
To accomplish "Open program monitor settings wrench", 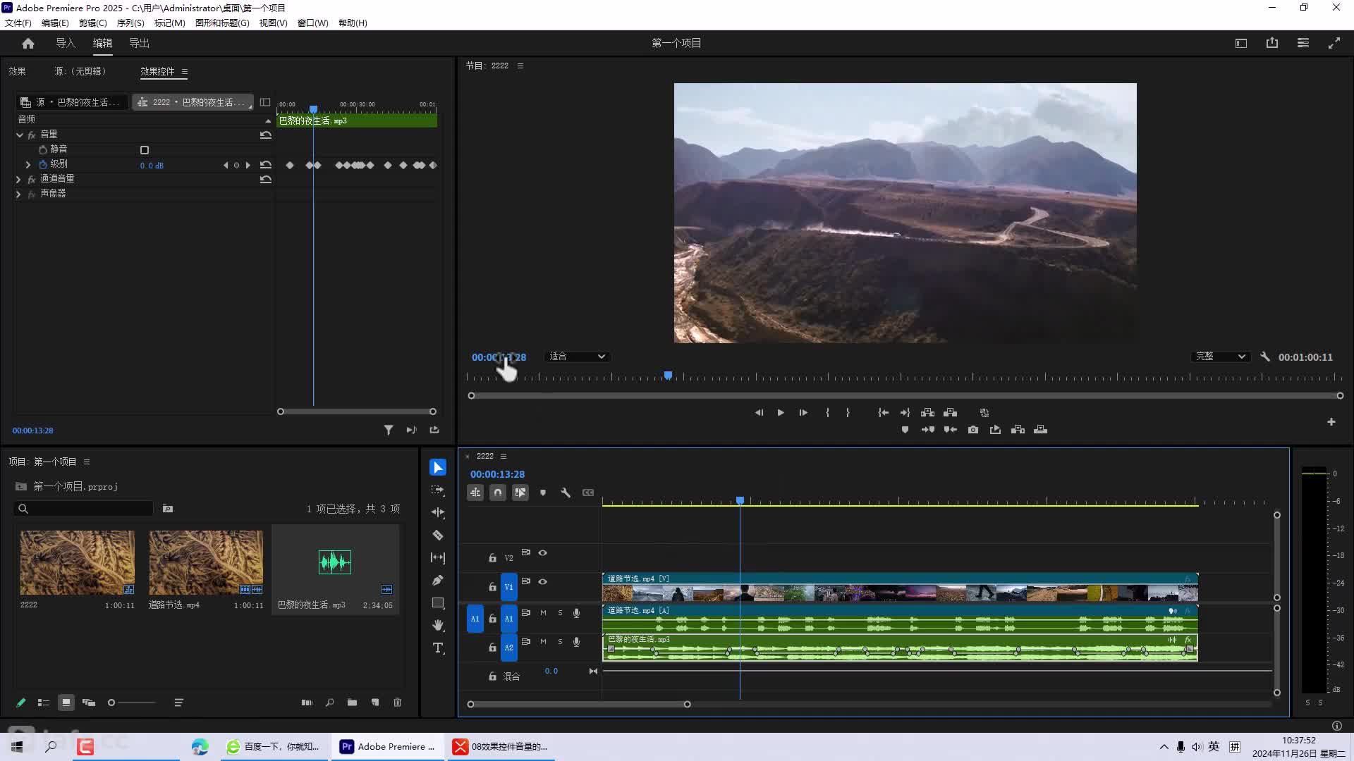I will click(1265, 357).
